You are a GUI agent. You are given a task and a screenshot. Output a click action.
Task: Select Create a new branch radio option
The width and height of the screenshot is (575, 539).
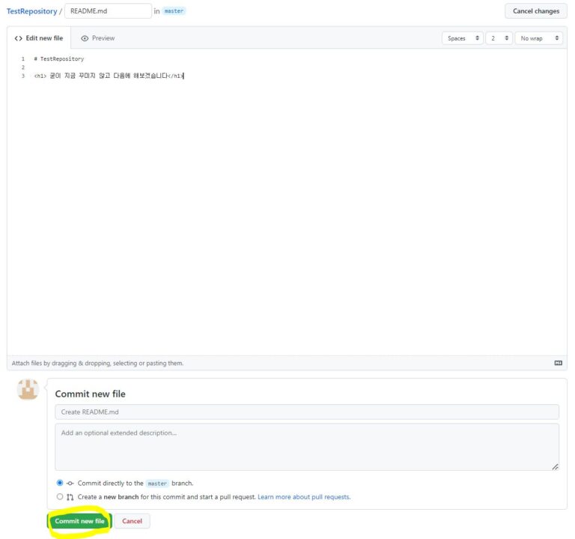click(60, 497)
